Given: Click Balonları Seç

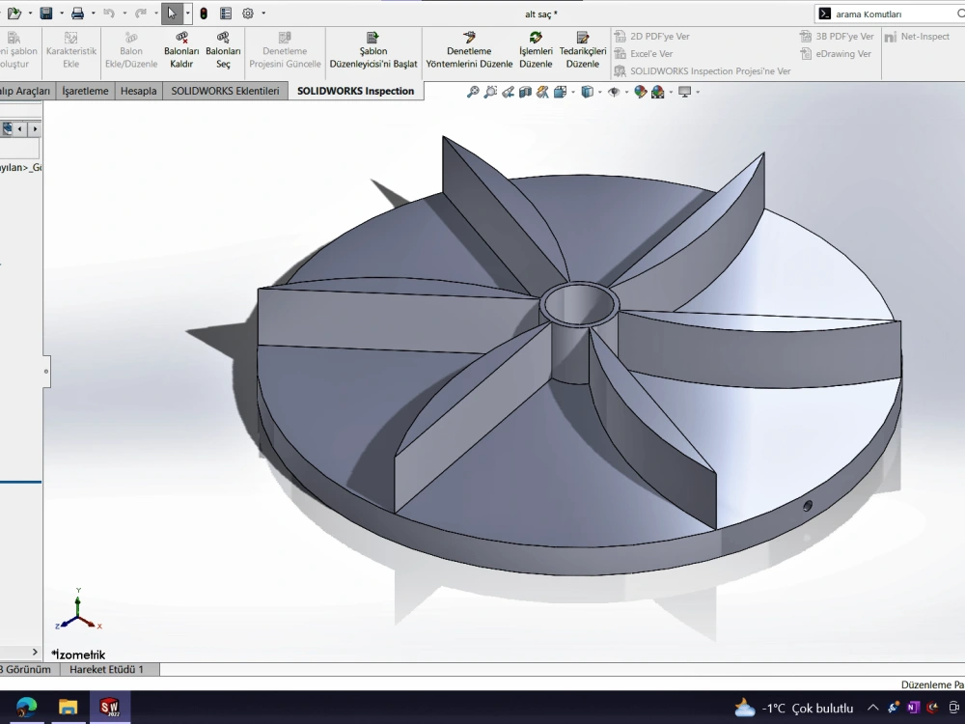Looking at the screenshot, I should point(223,50).
